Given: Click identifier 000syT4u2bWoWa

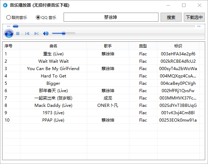Looking at the screenshot, I should tap(178, 69).
